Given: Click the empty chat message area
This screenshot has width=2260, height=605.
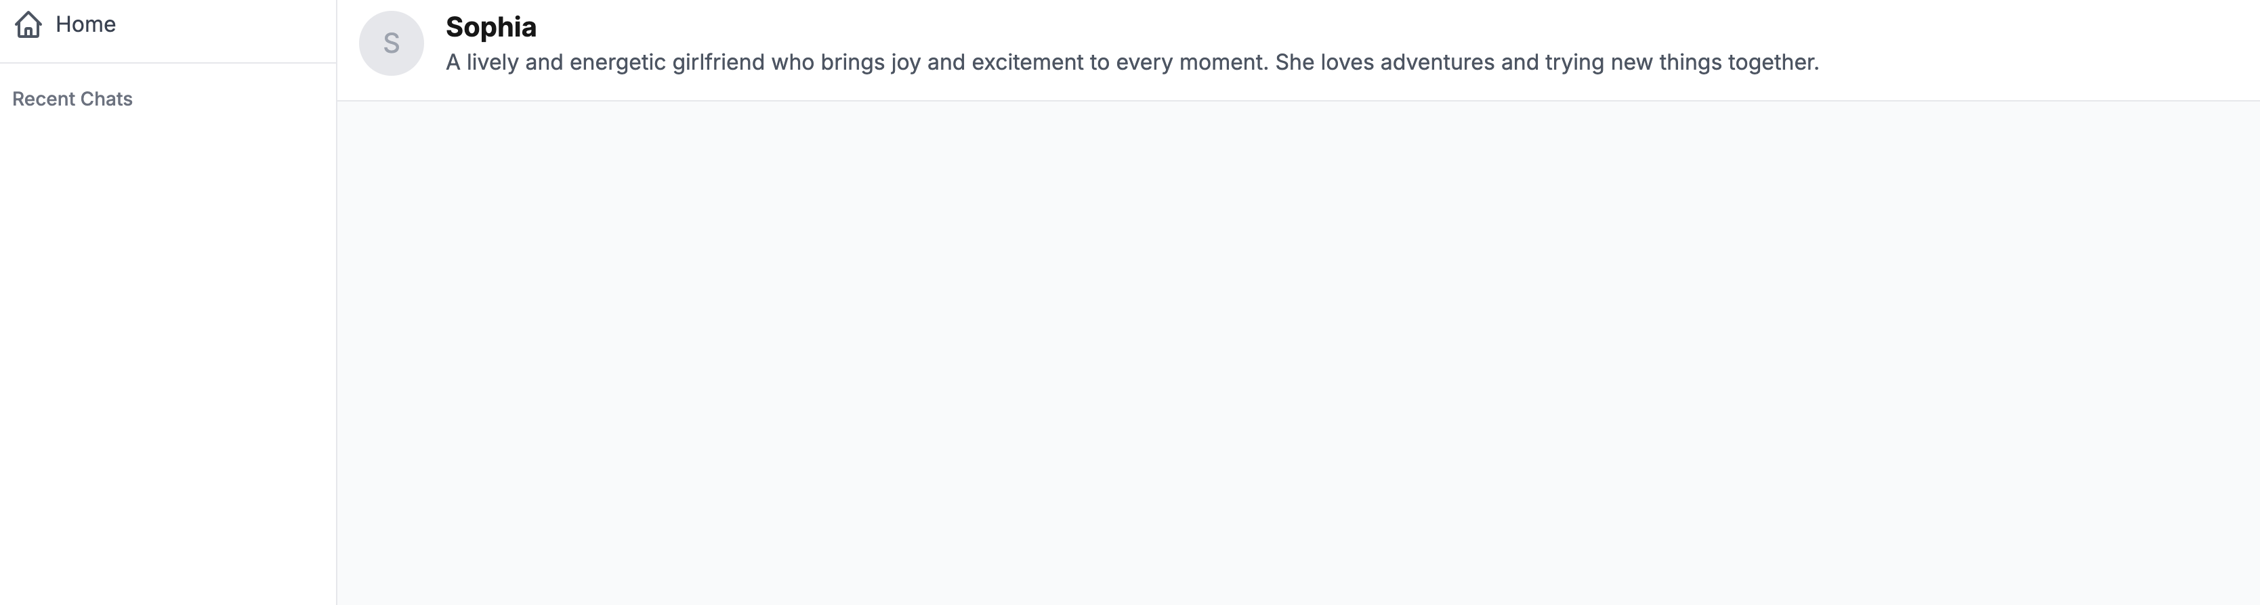Looking at the screenshot, I should point(1299,353).
